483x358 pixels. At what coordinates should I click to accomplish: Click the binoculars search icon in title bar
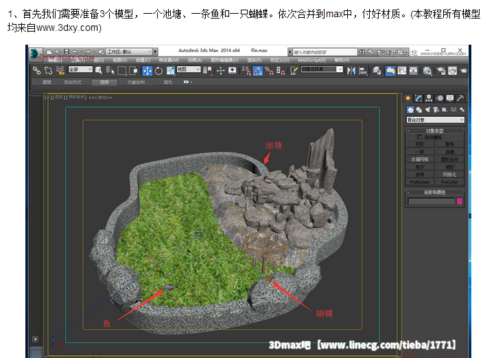[x=362, y=52]
